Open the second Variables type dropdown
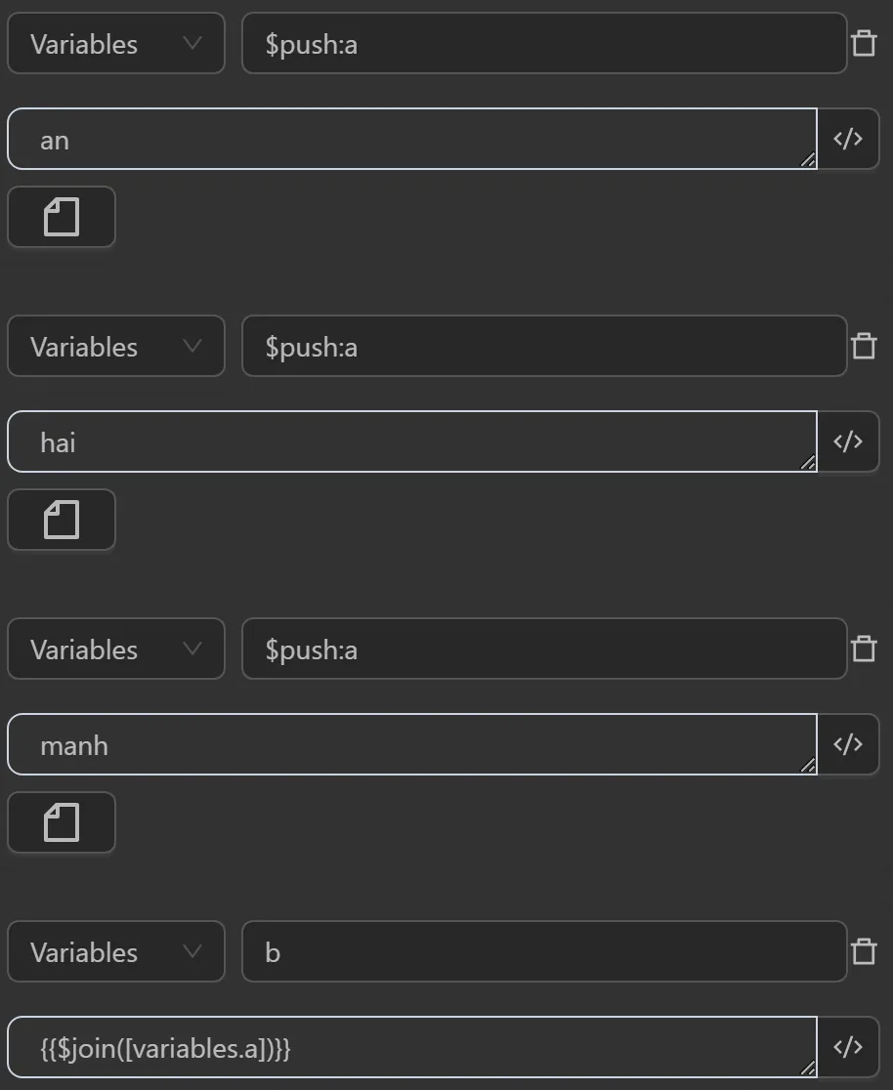893x1090 pixels. point(115,347)
